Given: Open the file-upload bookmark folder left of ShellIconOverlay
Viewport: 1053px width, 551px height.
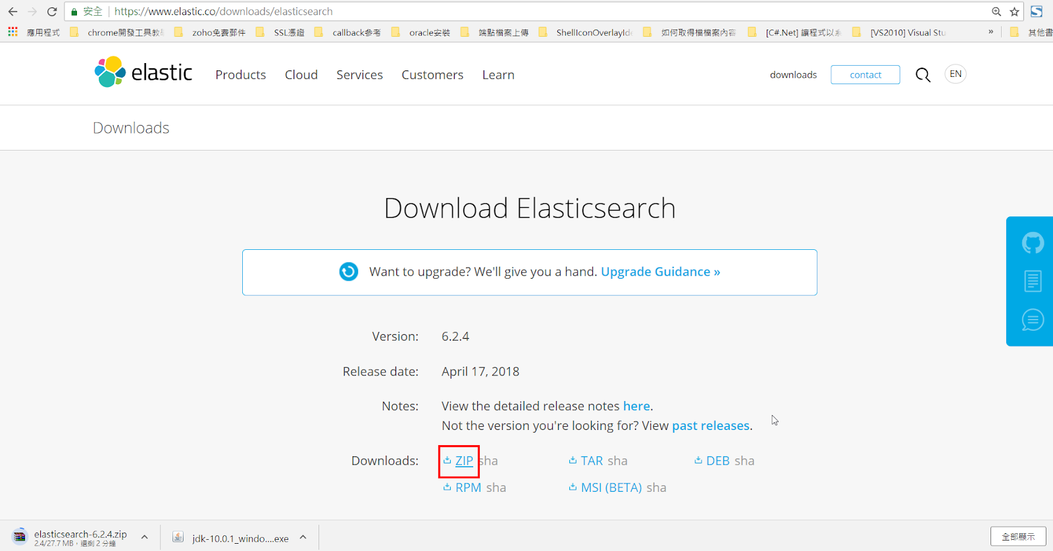Looking at the screenshot, I should 495,32.
